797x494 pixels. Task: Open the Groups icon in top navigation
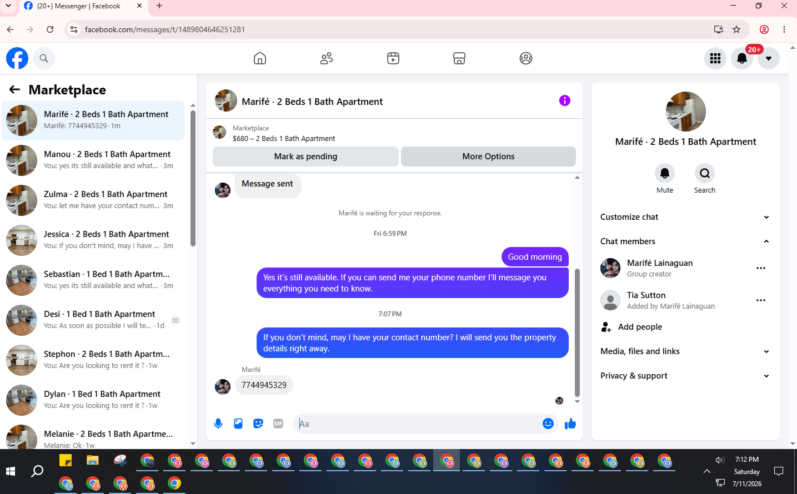[x=526, y=58]
